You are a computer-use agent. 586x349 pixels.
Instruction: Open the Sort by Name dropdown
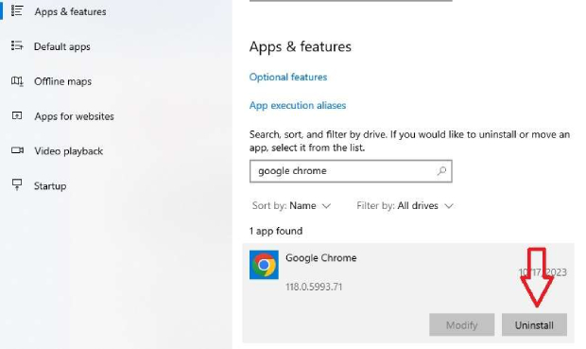(x=291, y=206)
